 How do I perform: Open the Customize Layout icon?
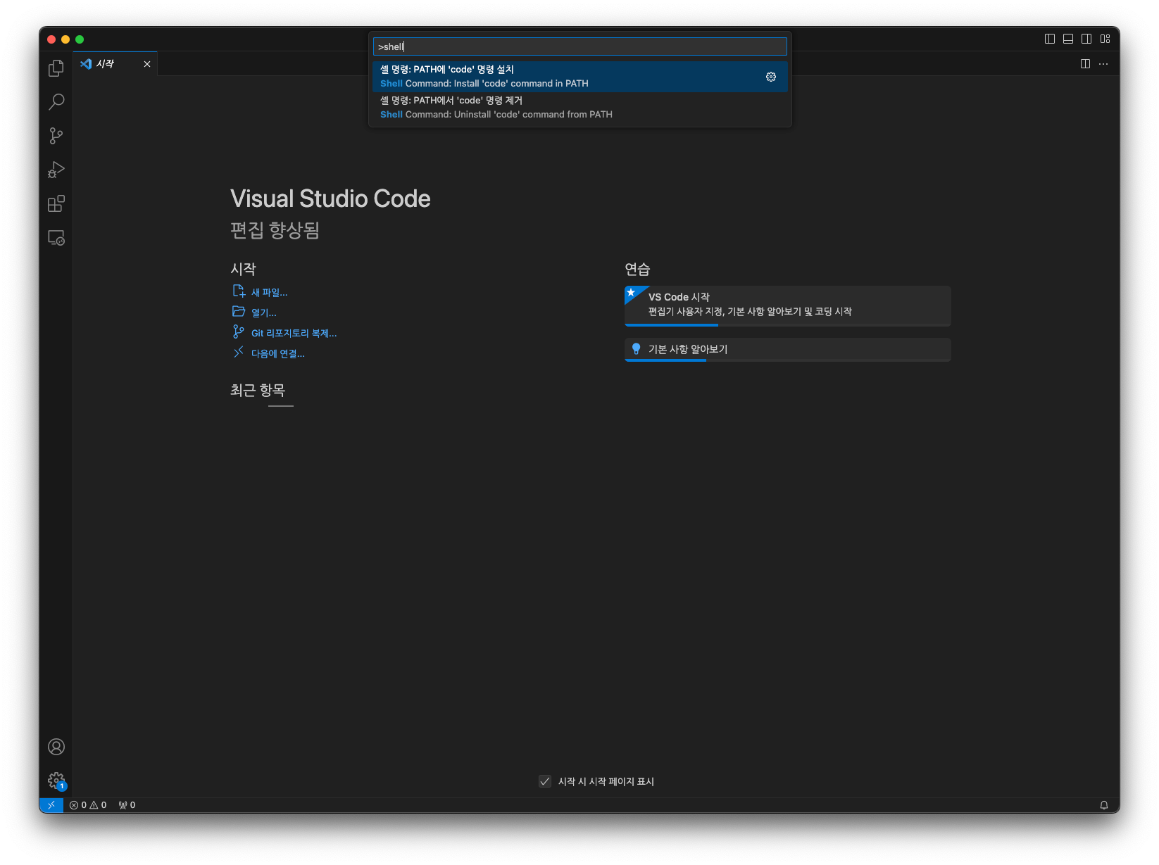pos(1105,39)
